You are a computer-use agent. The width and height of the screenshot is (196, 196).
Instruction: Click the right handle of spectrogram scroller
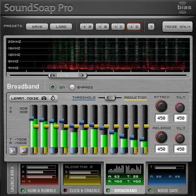pyautogui.click(x=83, y=76)
